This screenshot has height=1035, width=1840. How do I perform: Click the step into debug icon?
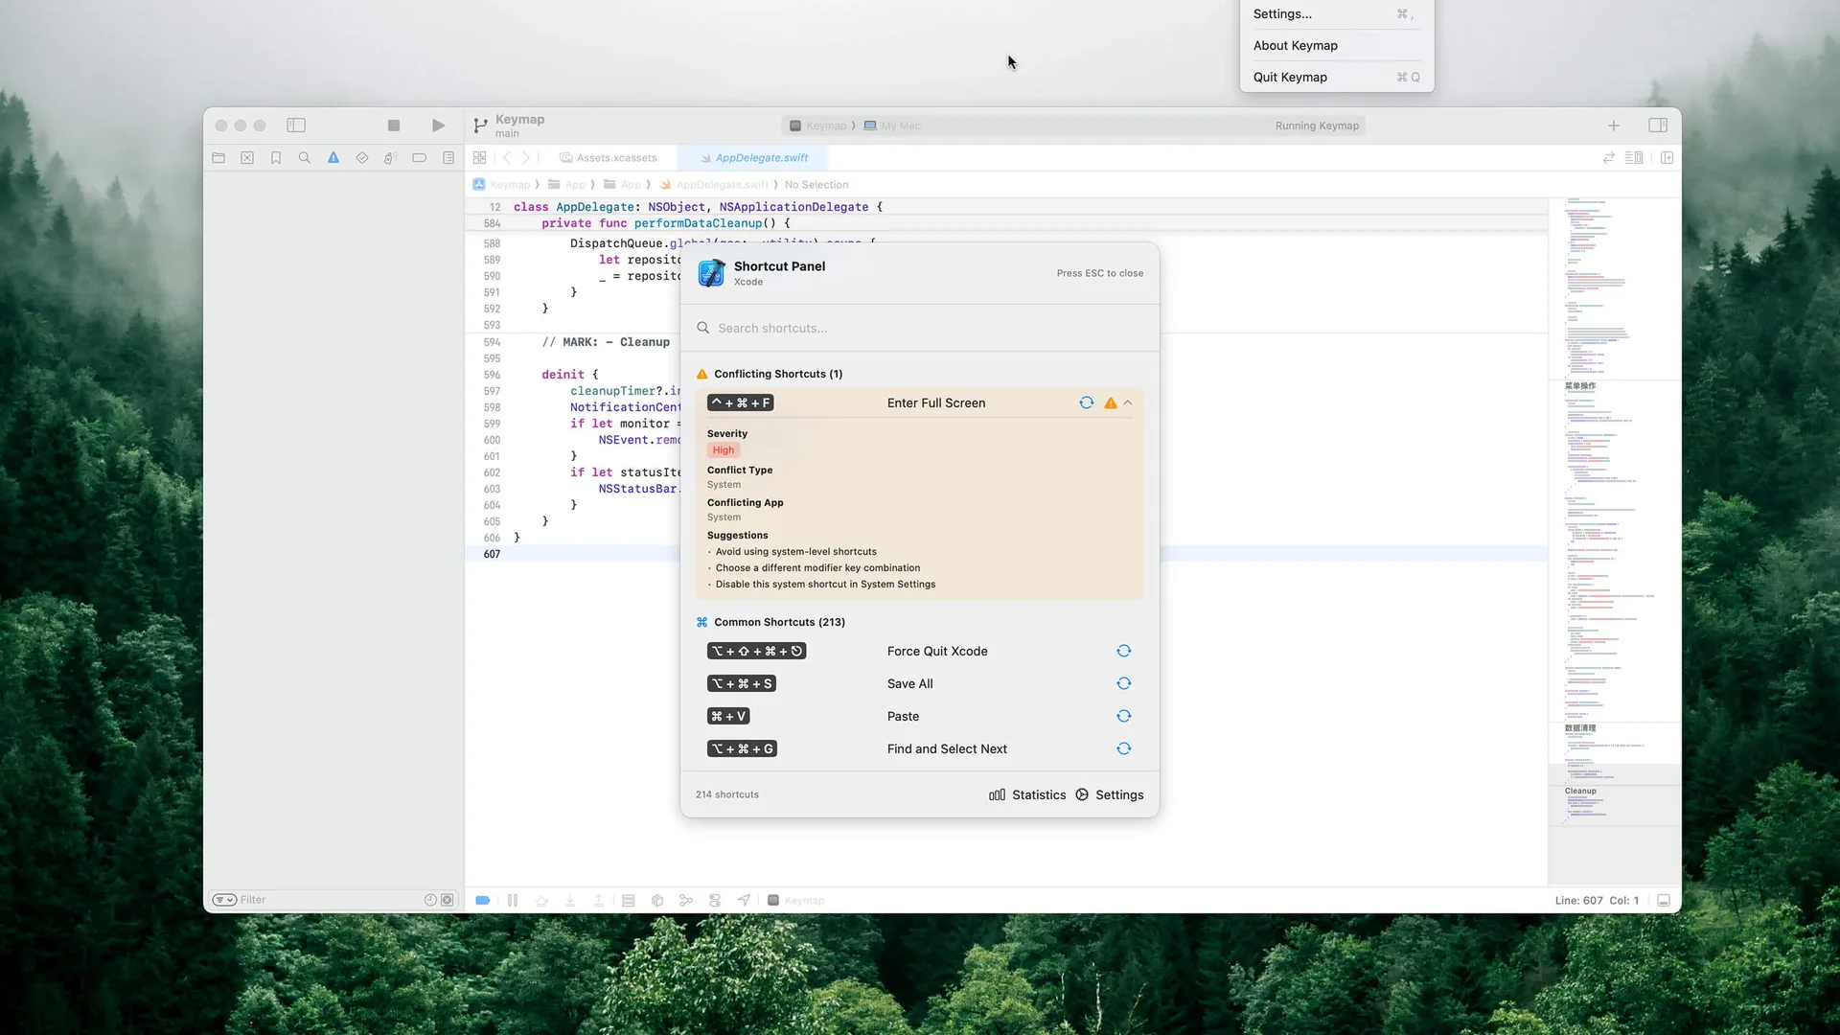point(570,901)
